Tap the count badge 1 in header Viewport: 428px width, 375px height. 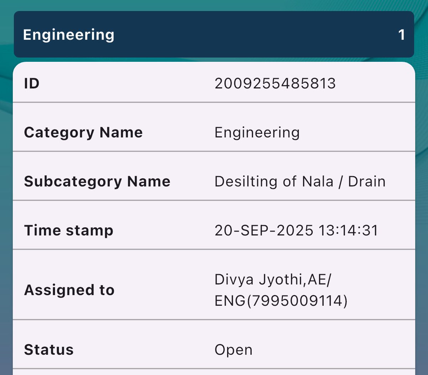(x=402, y=35)
